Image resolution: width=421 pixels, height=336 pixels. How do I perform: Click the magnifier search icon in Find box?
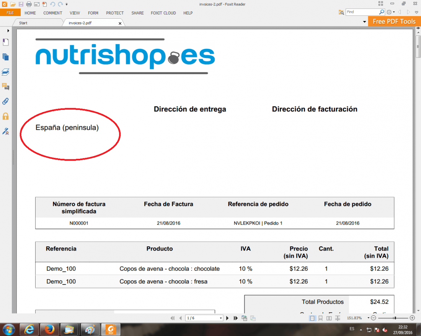pos(382,12)
